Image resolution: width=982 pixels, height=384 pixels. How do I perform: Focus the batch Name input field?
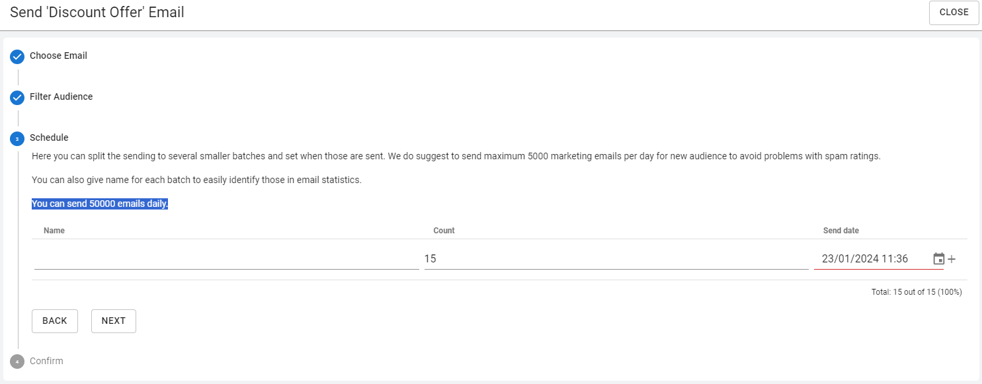(226, 260)
